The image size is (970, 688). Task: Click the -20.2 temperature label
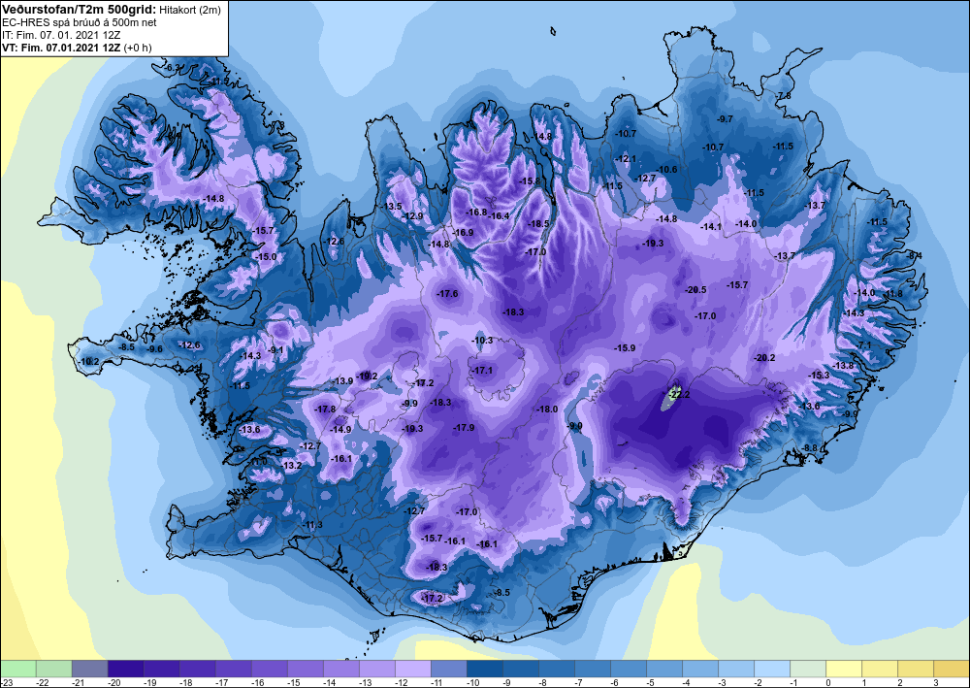[x=764, y=358]
